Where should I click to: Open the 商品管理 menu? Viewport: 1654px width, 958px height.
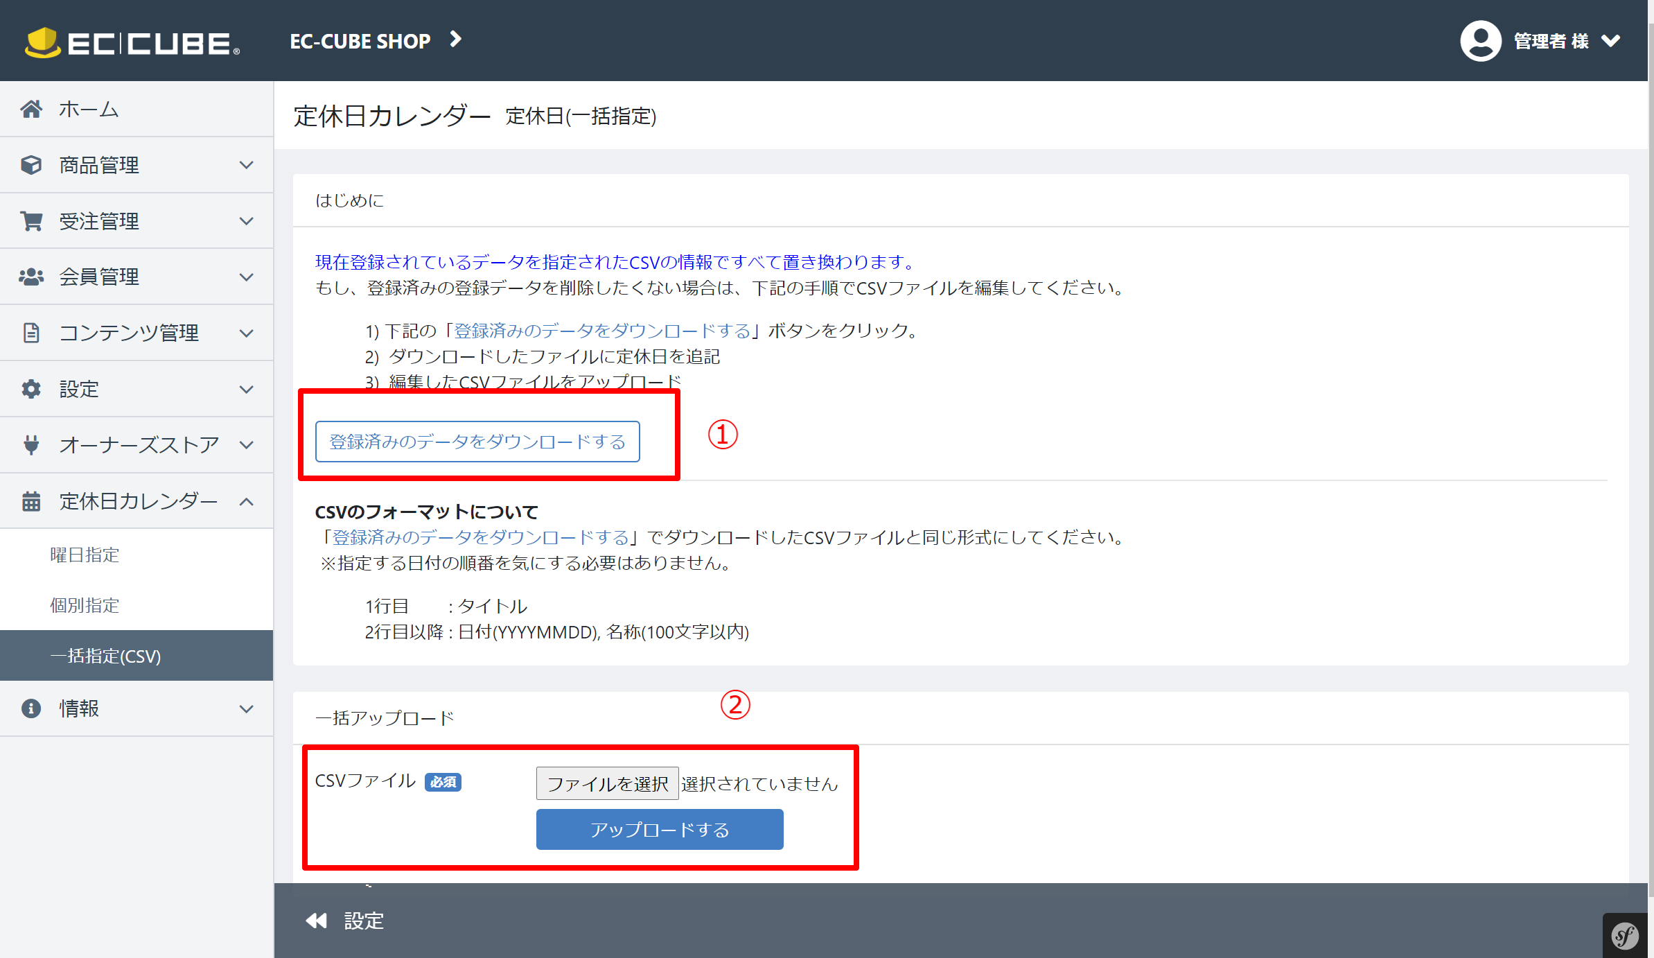137,165
